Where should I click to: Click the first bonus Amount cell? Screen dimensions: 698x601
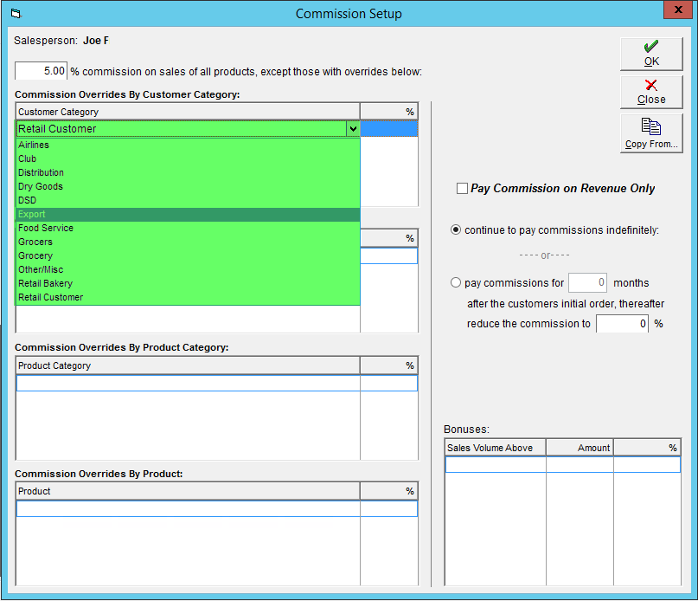point(580,464)
